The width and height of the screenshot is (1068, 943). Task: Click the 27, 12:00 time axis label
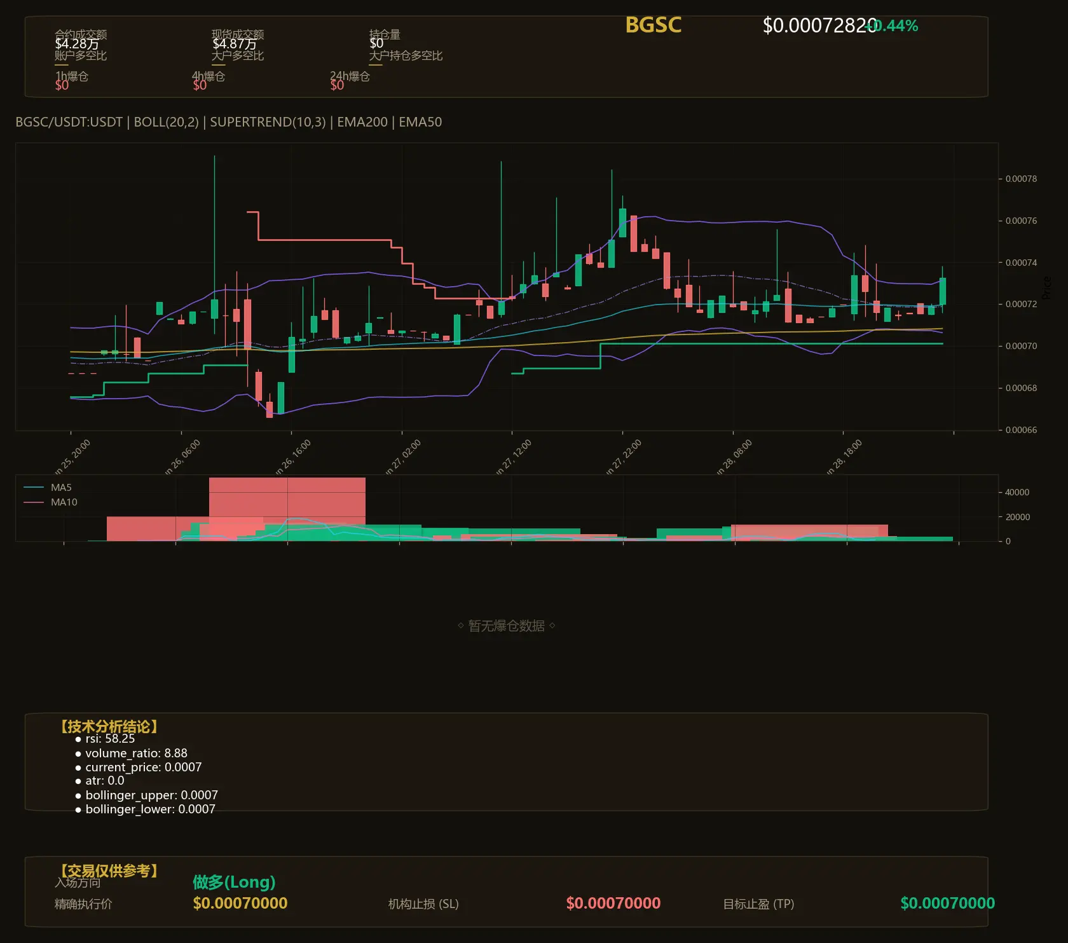coord(513,457)
